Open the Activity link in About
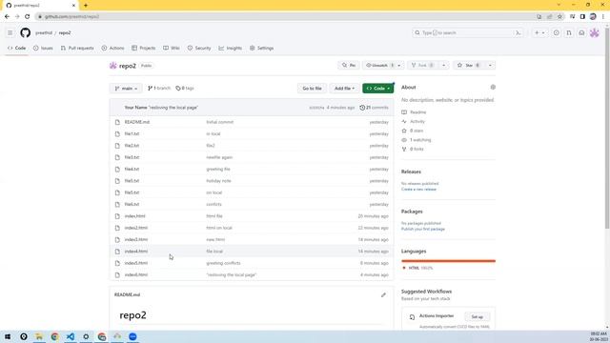The image size is (610, 343). click(x=413, y=122)
